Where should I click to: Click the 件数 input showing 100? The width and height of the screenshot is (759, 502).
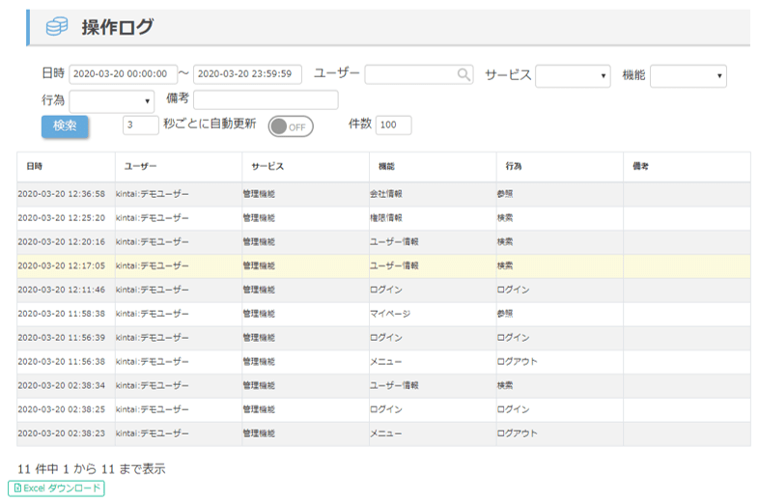(x=393, y=125)
